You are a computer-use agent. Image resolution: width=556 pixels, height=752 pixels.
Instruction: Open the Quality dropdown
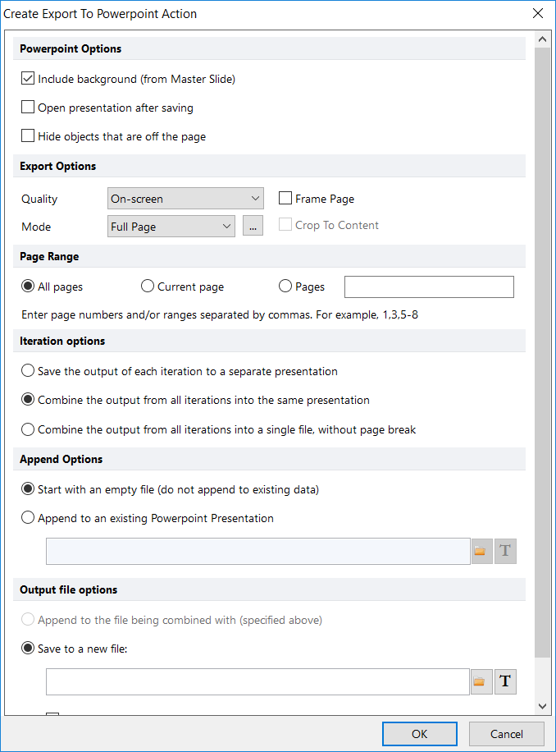click(x=185, y=199)
